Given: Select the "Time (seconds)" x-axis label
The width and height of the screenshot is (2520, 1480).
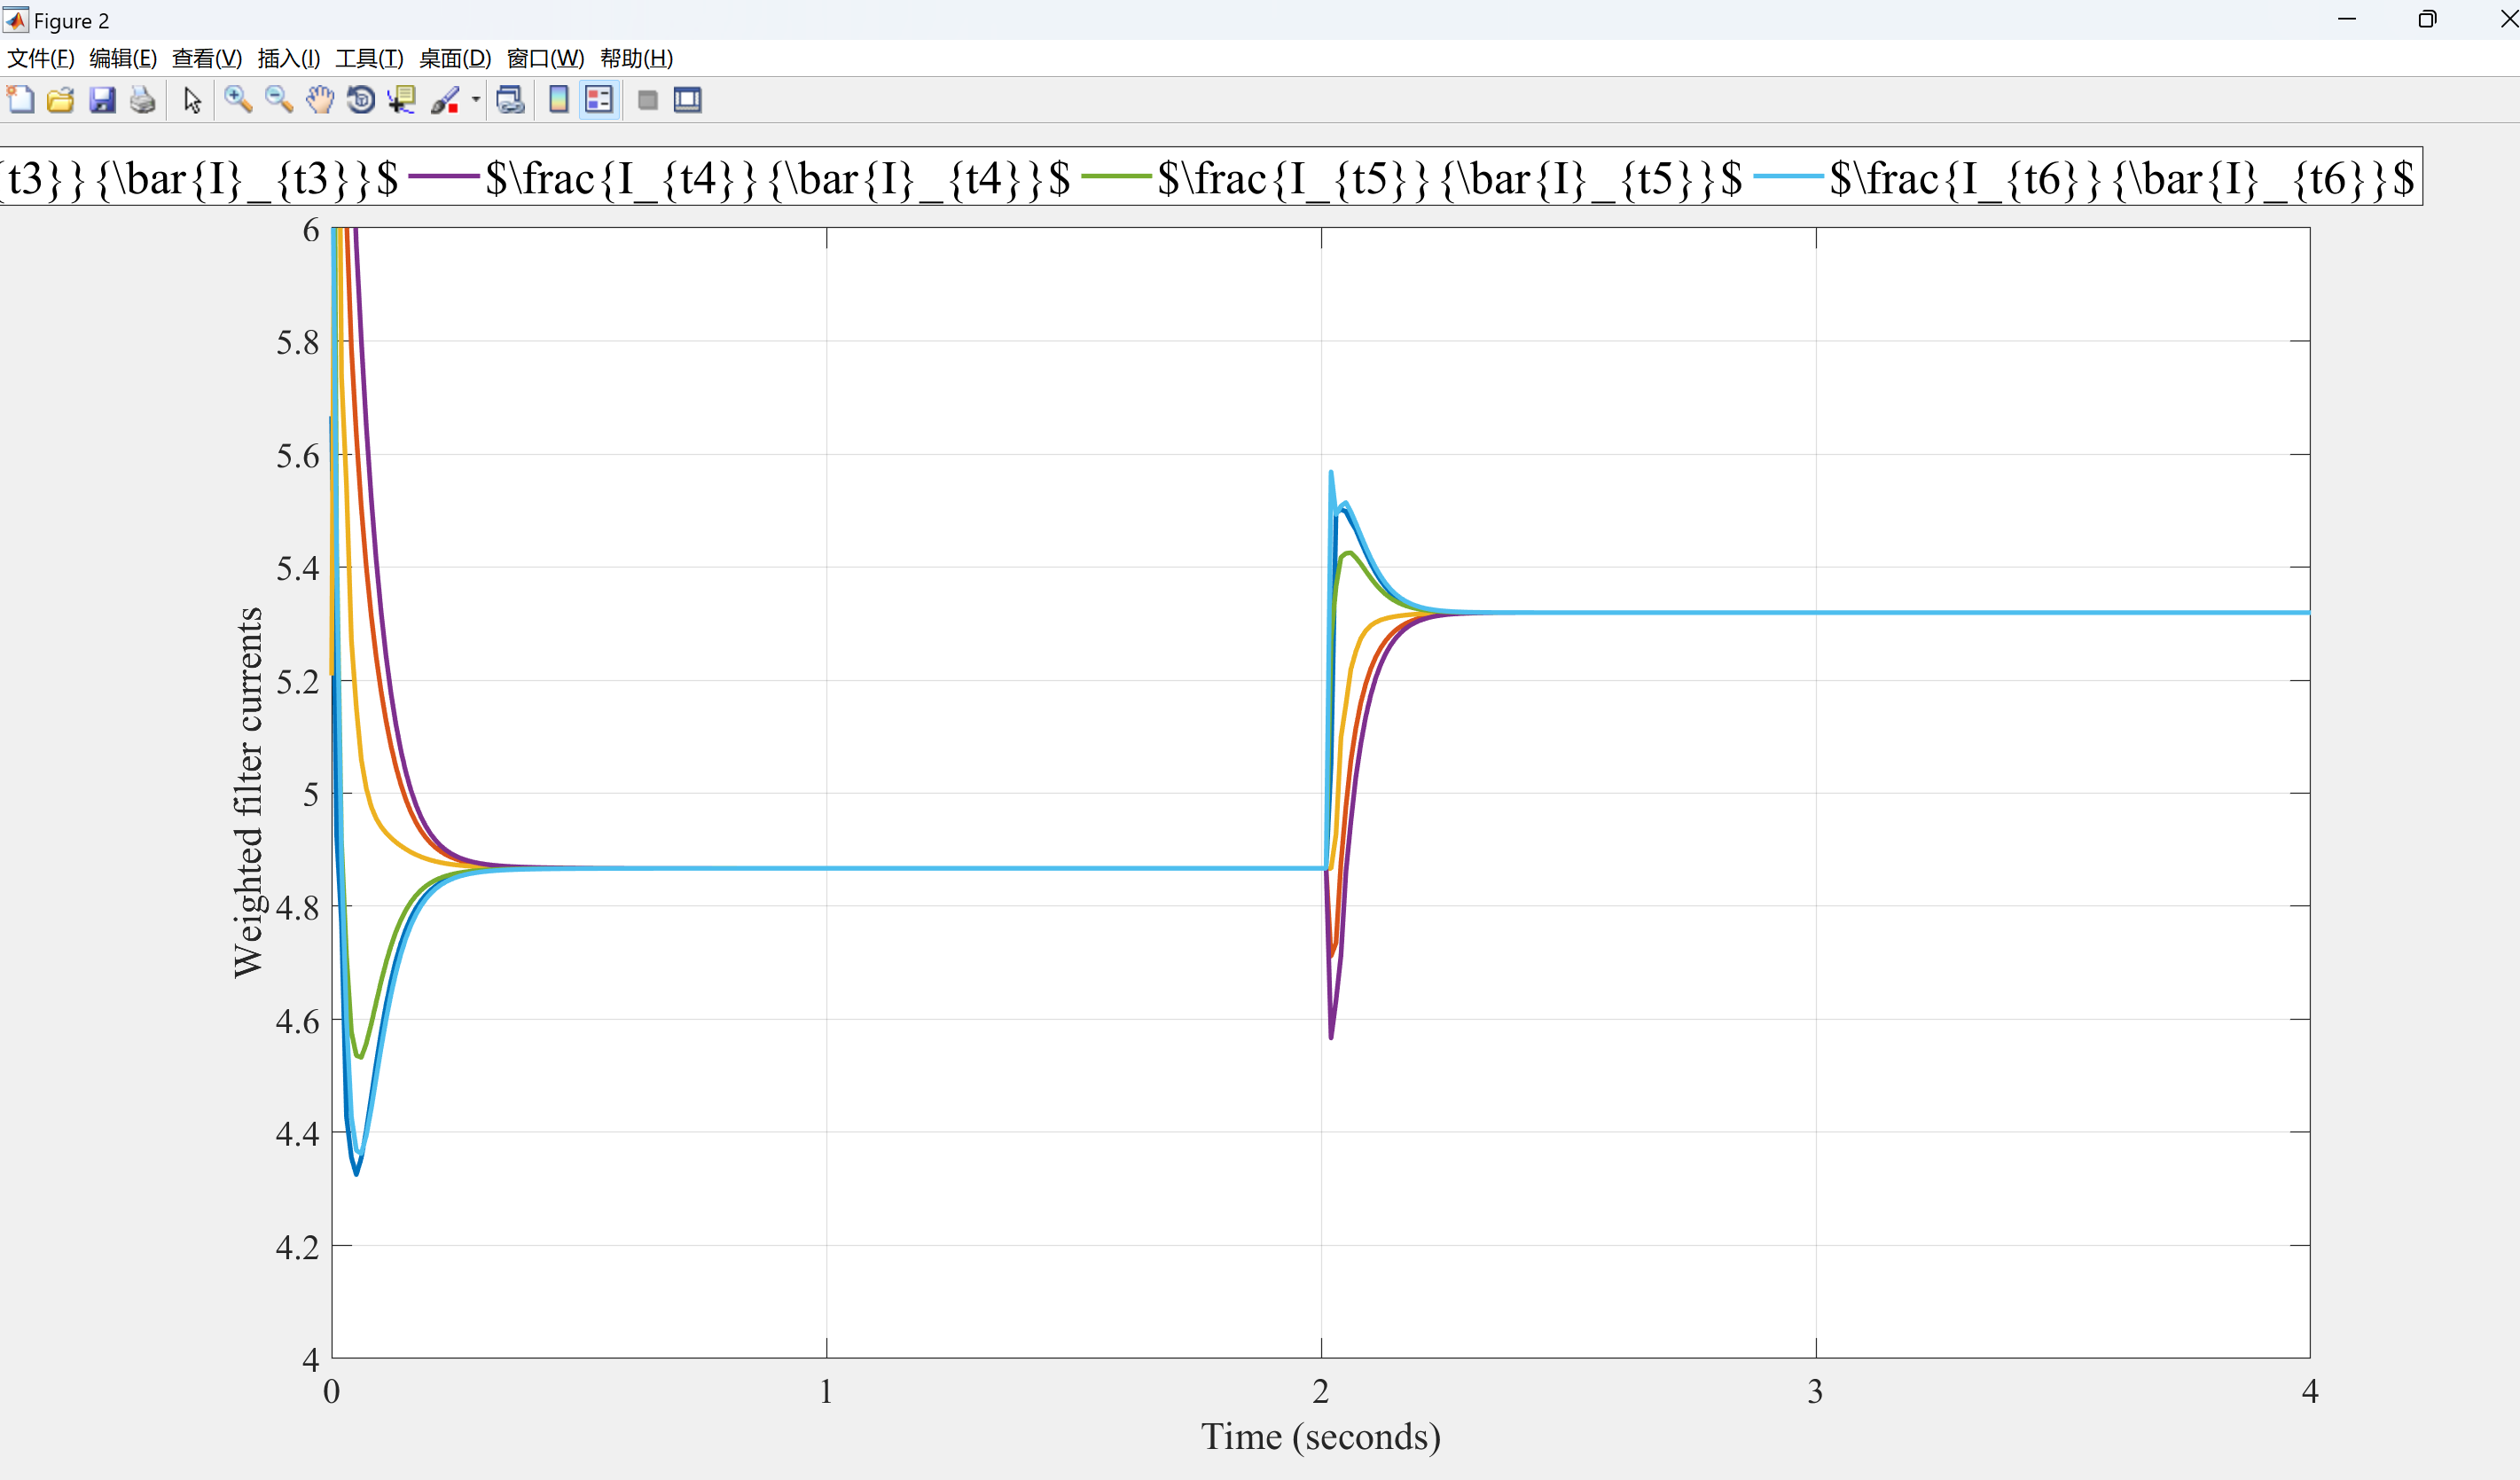Looking at the screenshot, I should pyautogui.click(x=1321, y=1436).
